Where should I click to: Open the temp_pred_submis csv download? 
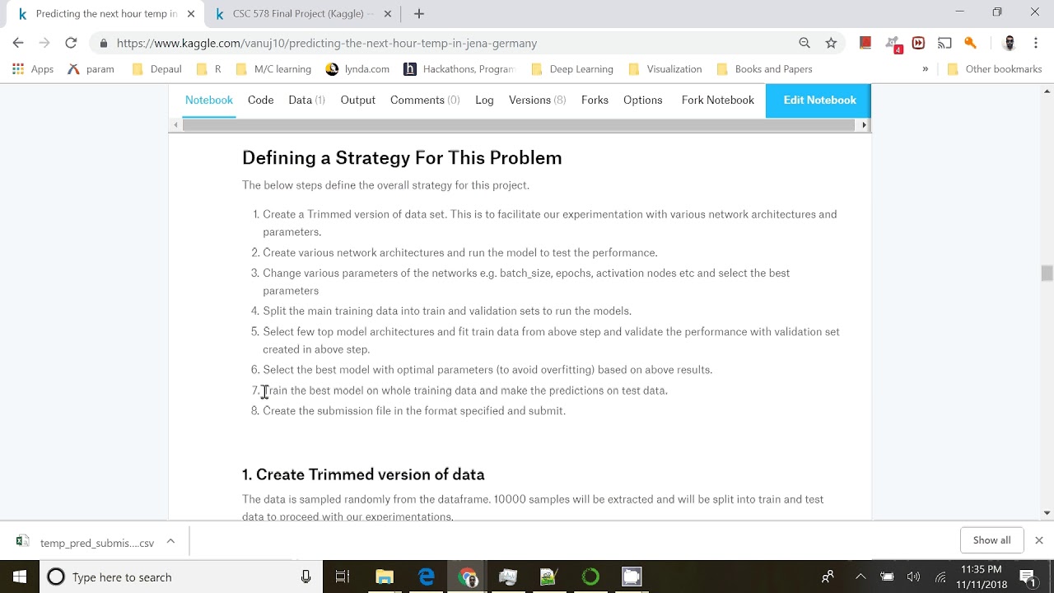tap(87, 543)
